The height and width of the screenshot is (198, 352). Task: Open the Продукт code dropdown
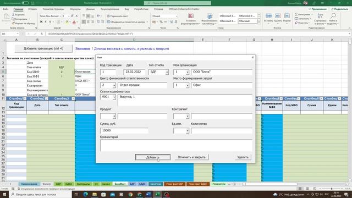click(114, 116)
